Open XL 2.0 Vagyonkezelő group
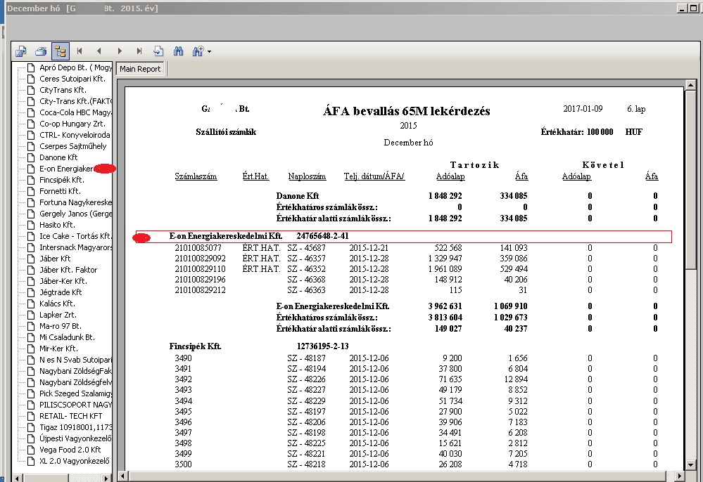Screen dimensions: 703x482 point(75,461)
